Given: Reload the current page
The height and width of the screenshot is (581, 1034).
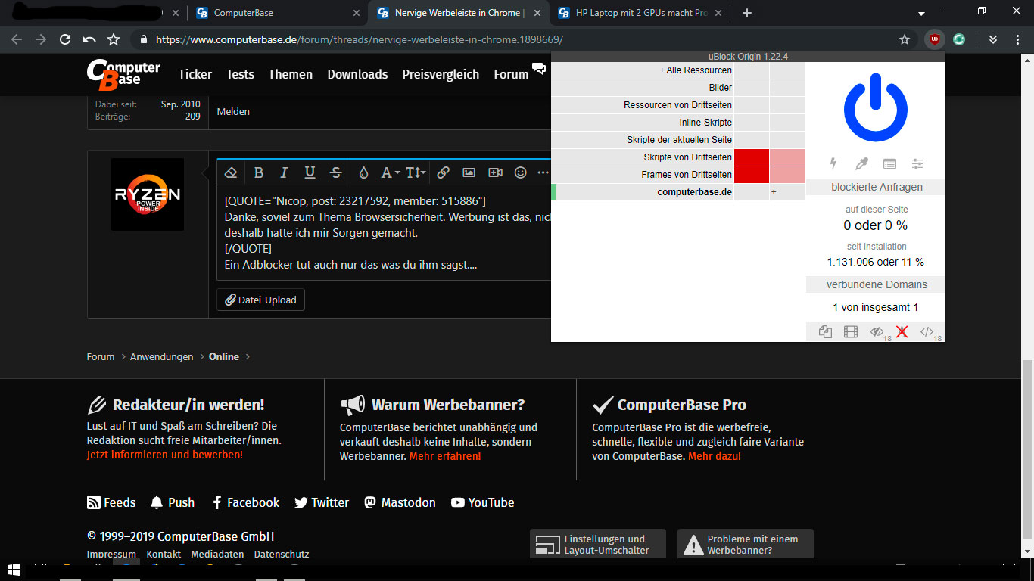Looking at the screenshot, I should point(65,39).
